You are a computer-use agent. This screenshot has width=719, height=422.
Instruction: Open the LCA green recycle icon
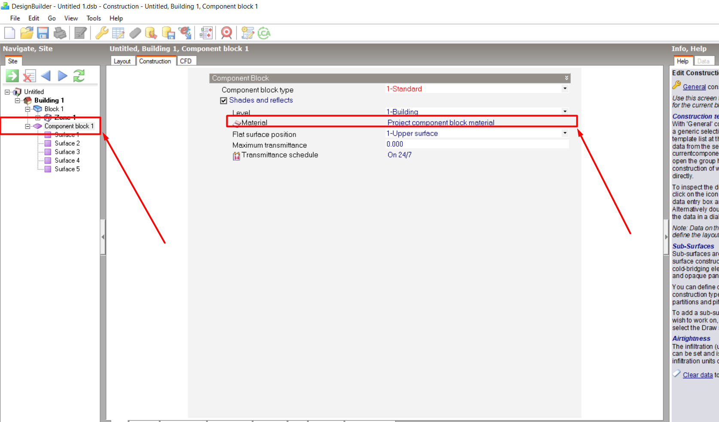click(264, 33)
